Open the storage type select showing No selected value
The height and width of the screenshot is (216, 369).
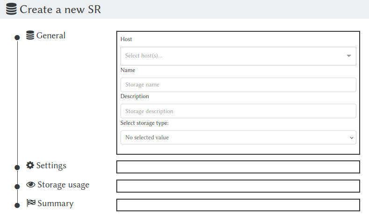238,137
